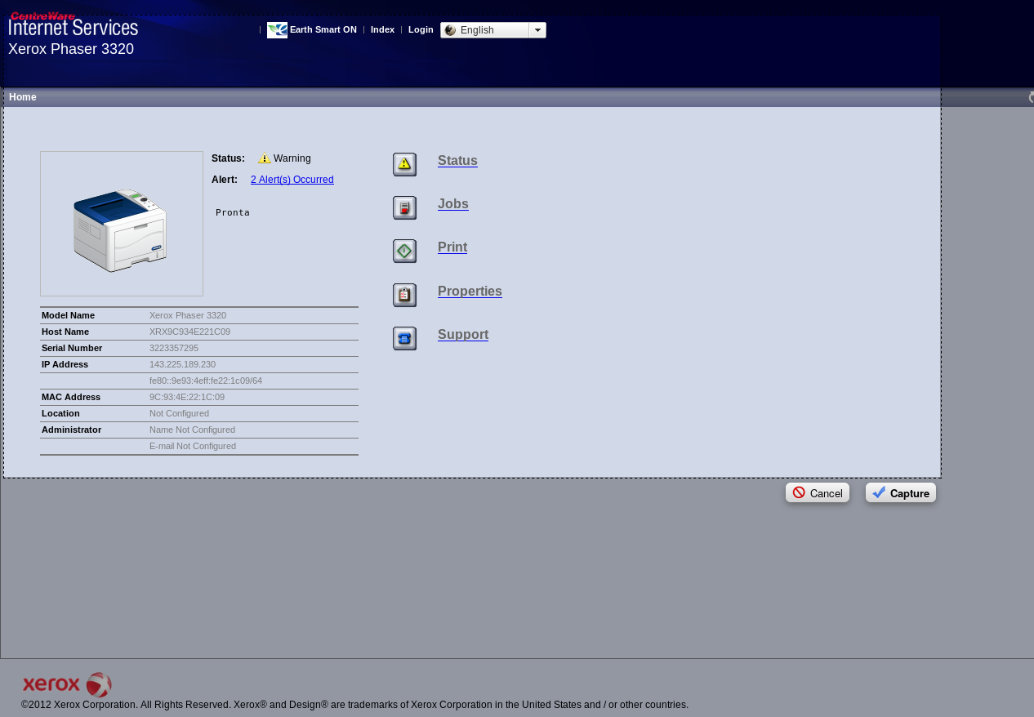Click the MAC Address label

click(x=71, y=397)
